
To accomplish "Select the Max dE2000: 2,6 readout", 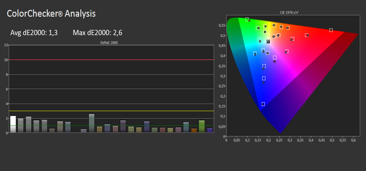I will [x=97, y=33].
